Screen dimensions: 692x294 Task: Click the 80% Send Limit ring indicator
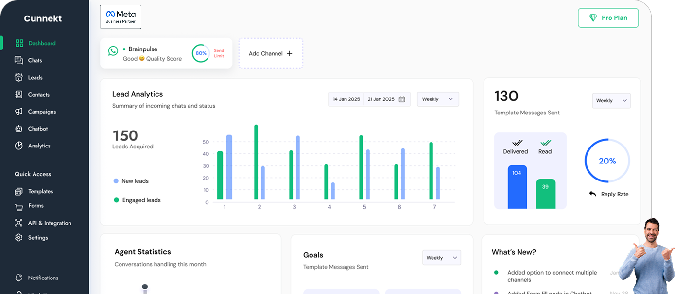(200, 53)
